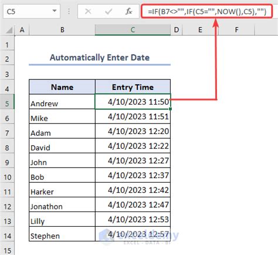
Task: Click the Select All corner triangle
Action: (9, 31)
